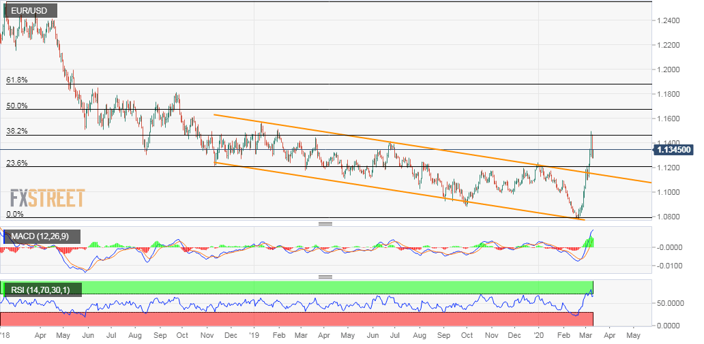The width and height of the screenshot is (704, 344).
Task: Select the MACD (12,26,9) indicator label
Action: click(x=42, y=236)
